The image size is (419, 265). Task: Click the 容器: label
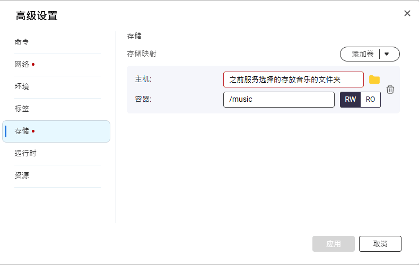tap(143, 100)
